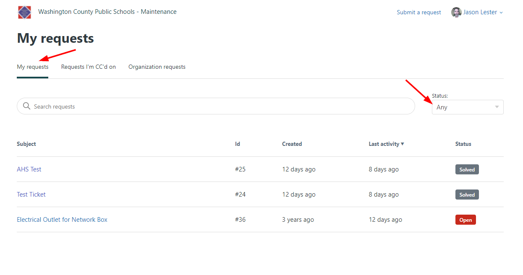Open the Test Ticket request
Viewport: 523px width, 275px height.
pyautogui.click(x=31, y=195)
